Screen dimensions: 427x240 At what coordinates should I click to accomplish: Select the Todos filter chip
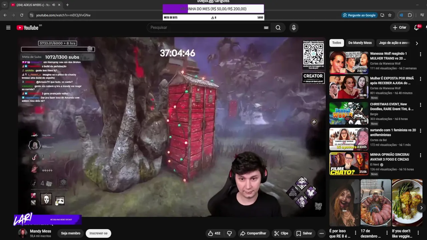pos(337,43)
